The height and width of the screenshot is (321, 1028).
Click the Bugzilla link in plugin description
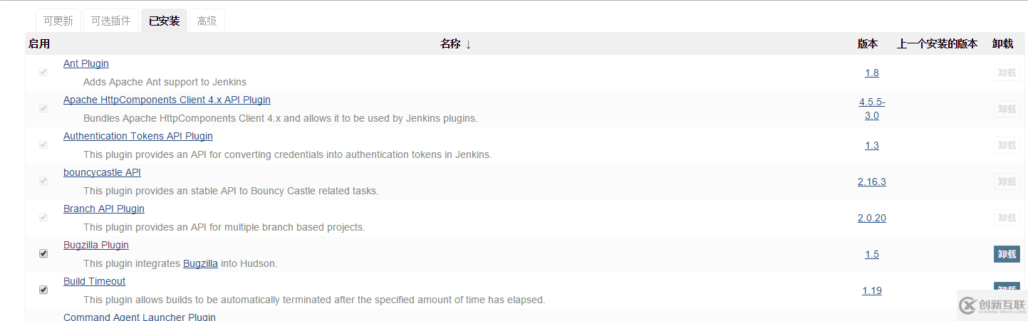(x=200, y=263)
